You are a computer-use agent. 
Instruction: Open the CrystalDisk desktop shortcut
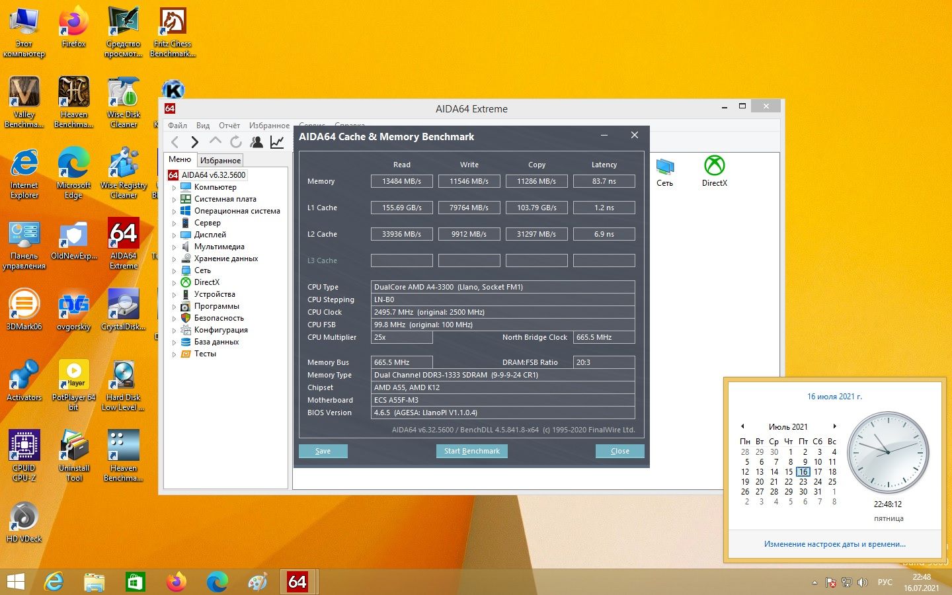[x=124, y=309]
